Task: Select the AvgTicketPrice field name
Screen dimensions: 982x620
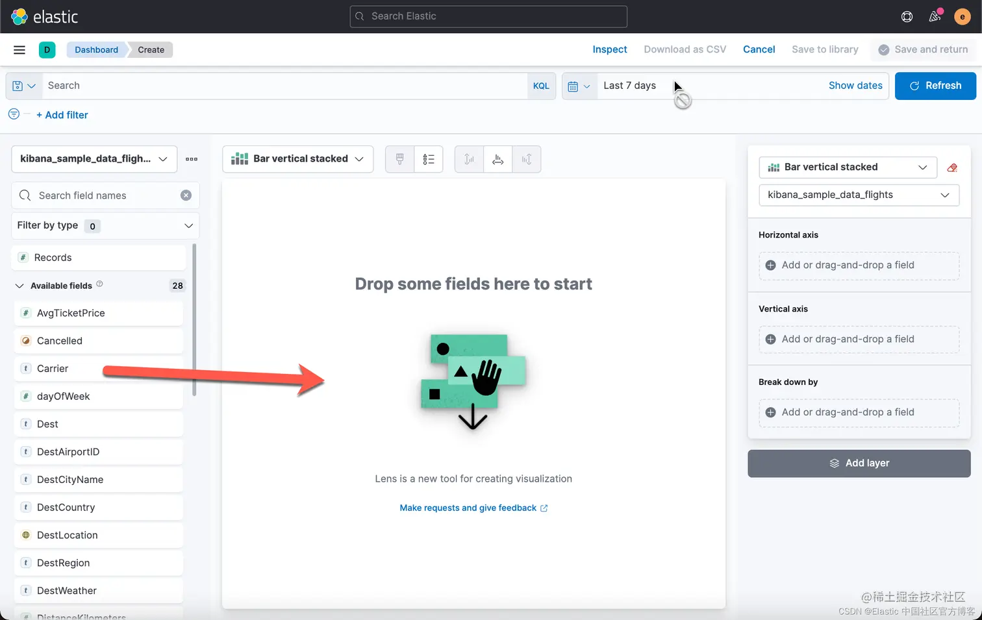Action: coord(71,313)
